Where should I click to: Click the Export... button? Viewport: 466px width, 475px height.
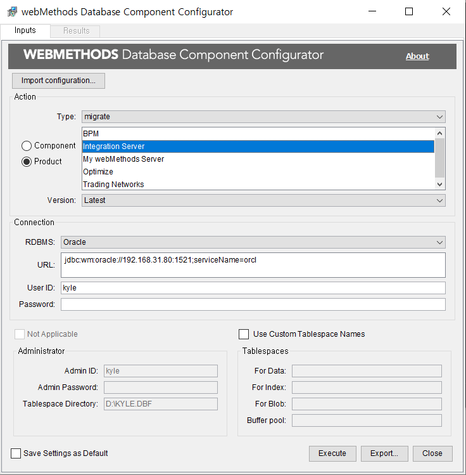(384, 453)
